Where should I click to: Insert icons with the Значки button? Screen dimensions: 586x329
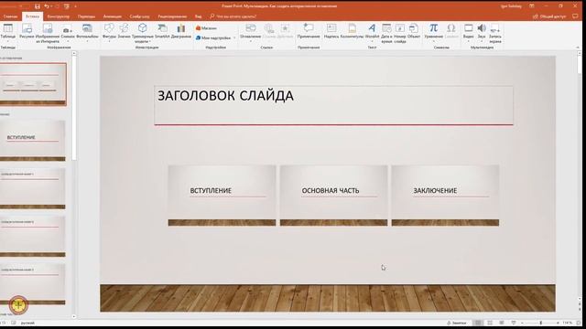[124, 31]
